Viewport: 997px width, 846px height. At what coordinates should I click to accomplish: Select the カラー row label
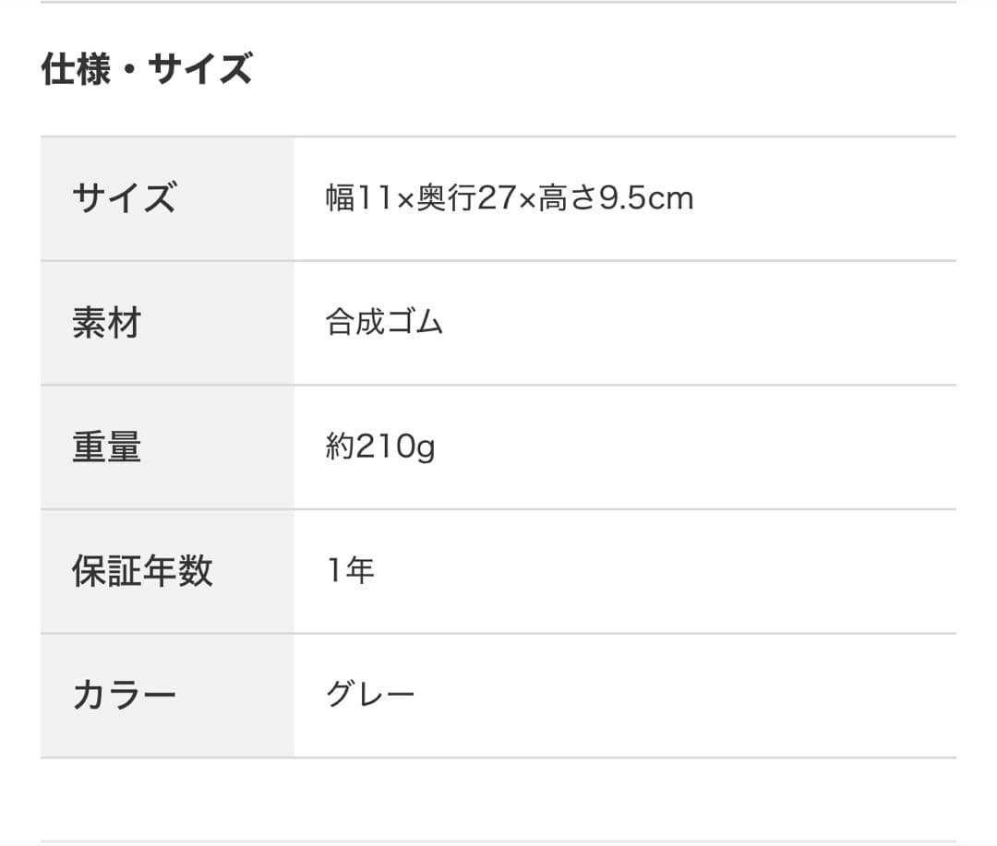point(124,695)
